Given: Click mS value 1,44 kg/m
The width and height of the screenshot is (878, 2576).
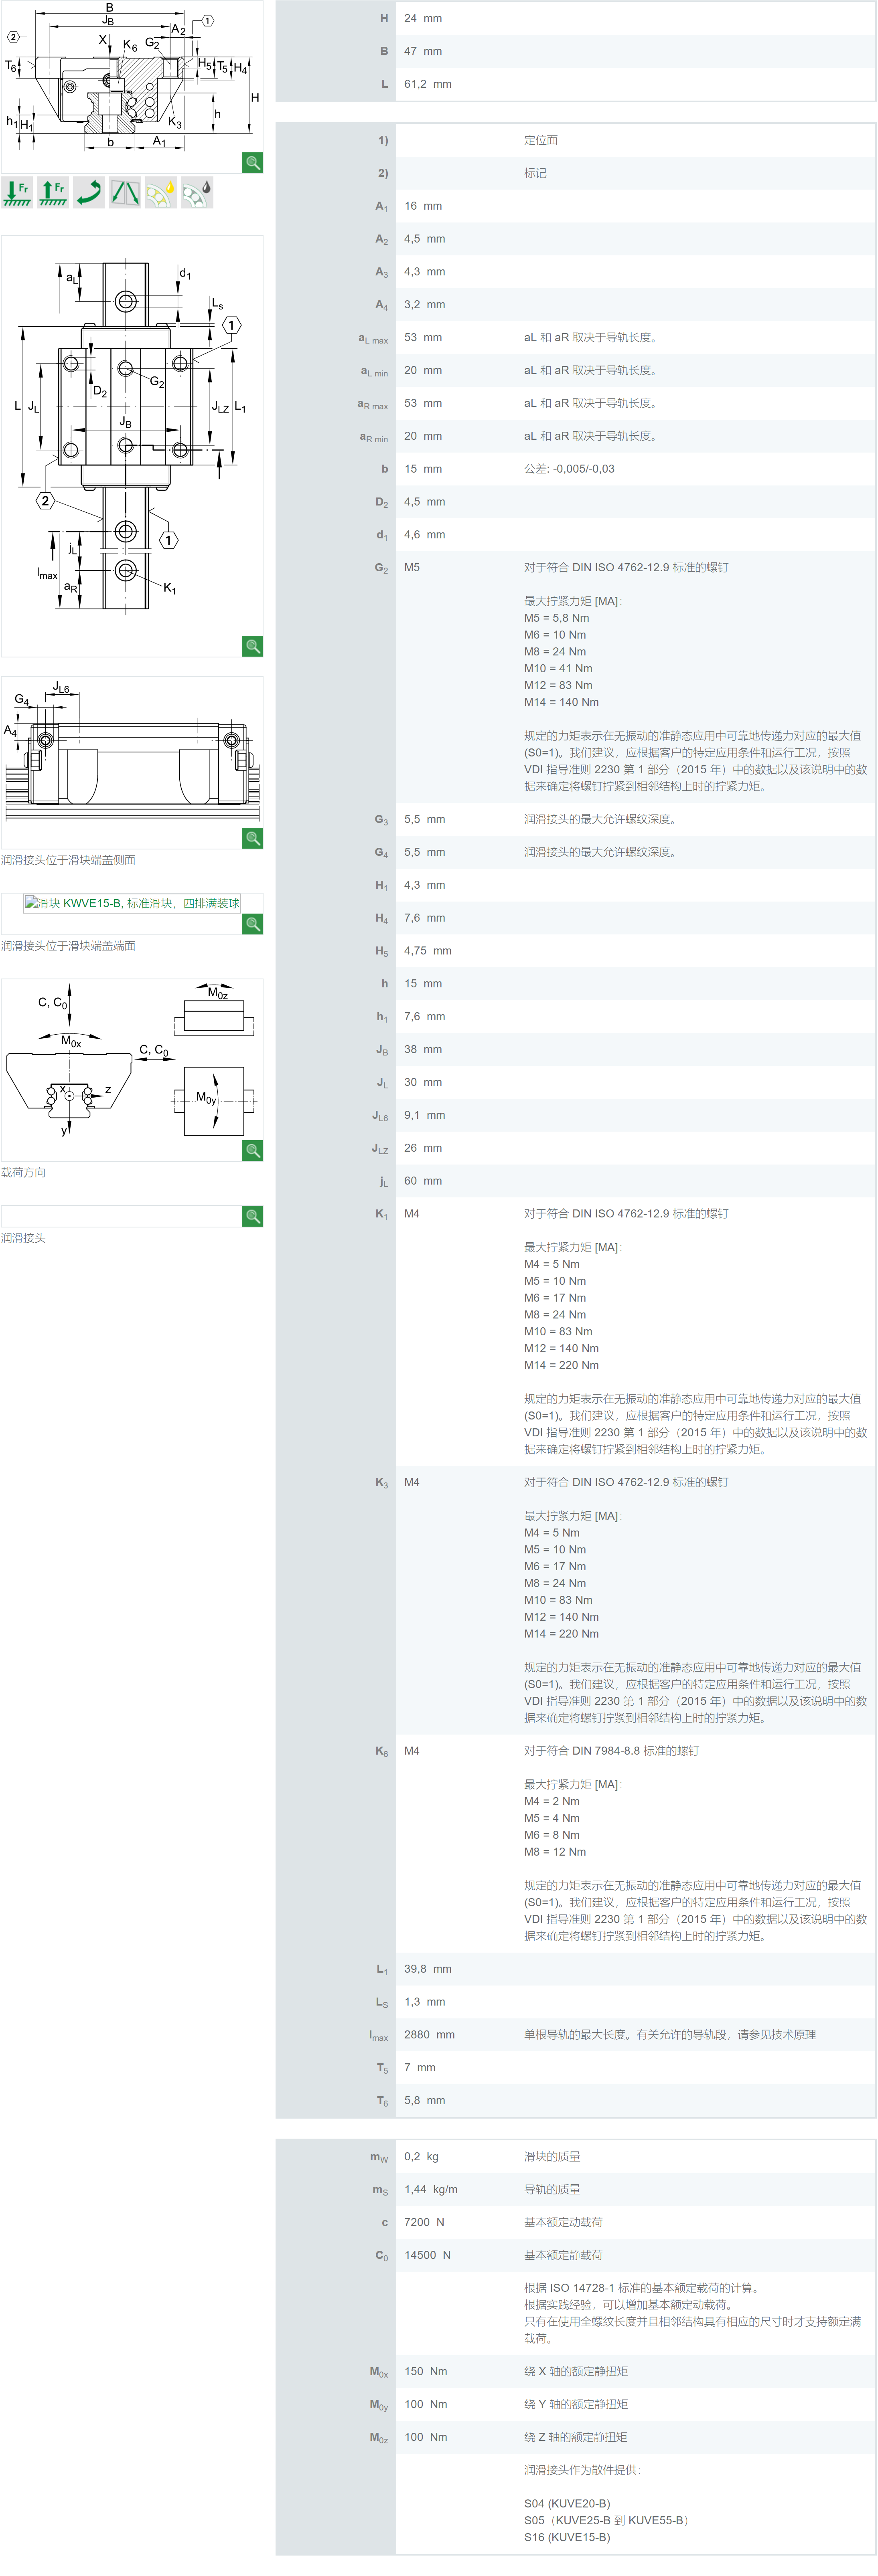Looking at the screenshot, I should coord(431,2190).
